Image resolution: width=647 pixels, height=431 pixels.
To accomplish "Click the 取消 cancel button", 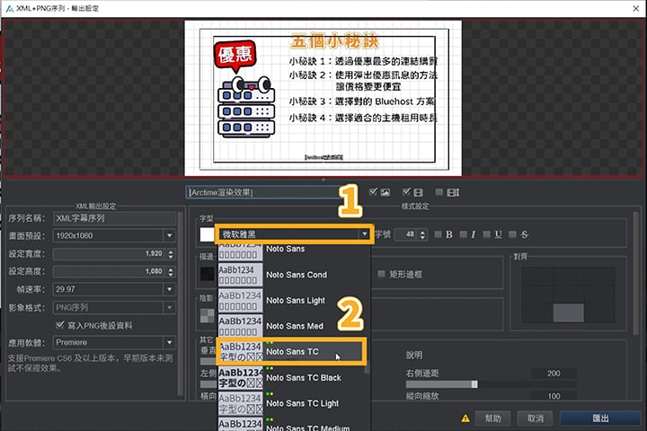I will pyautogui.click(x=535, y=418).
